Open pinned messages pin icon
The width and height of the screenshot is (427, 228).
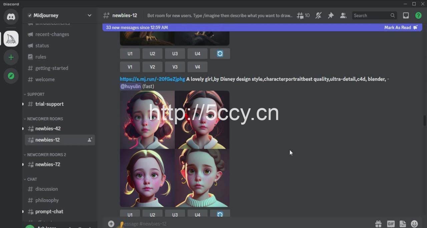coord(331,16)
